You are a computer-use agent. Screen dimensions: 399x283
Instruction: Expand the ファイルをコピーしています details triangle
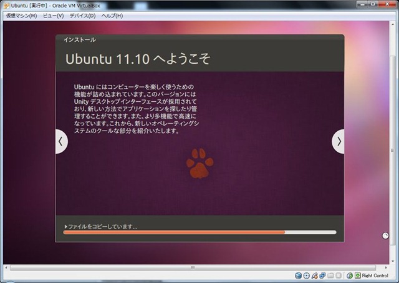65,226
